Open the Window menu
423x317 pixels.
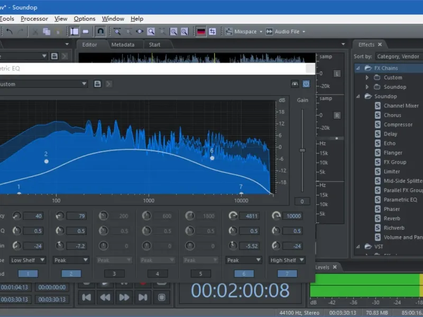pyautogui.click(x=113, y=19)
